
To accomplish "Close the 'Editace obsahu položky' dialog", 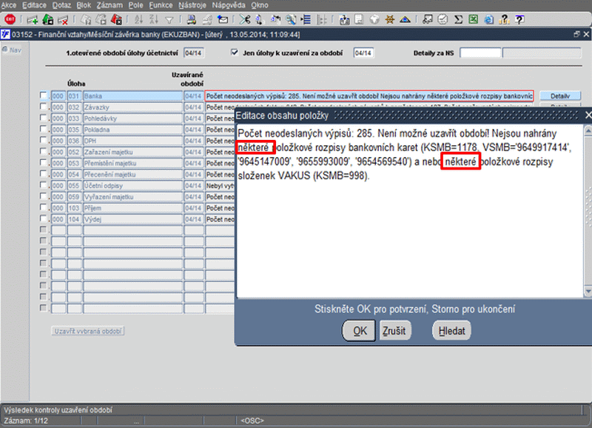I will 588,116.
